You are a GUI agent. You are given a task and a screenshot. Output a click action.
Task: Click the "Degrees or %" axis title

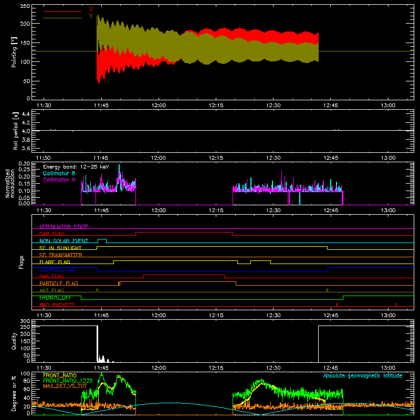14,393
